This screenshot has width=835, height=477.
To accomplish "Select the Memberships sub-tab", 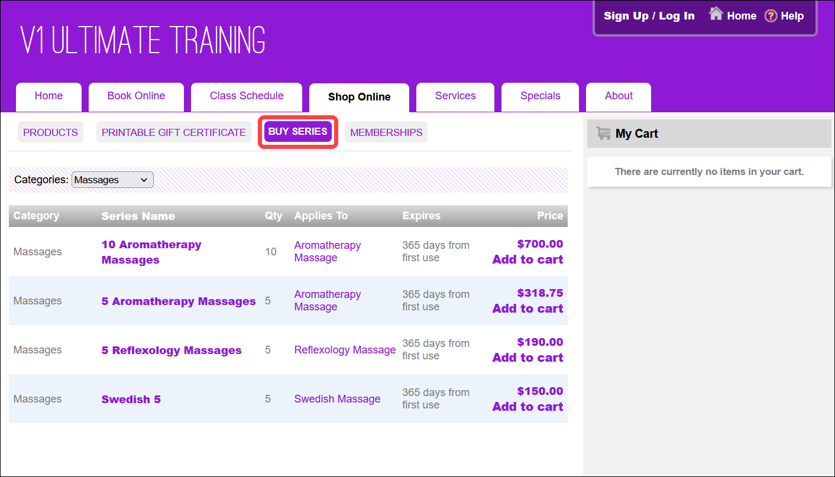I will [386, 132].
